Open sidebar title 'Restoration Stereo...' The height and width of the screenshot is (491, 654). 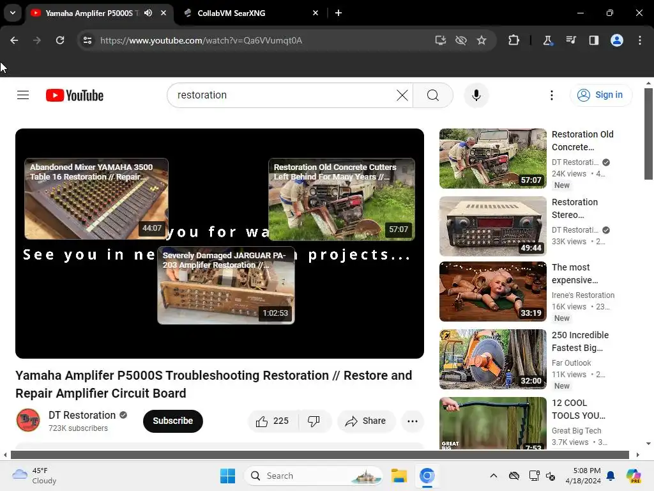coord(574,208)
